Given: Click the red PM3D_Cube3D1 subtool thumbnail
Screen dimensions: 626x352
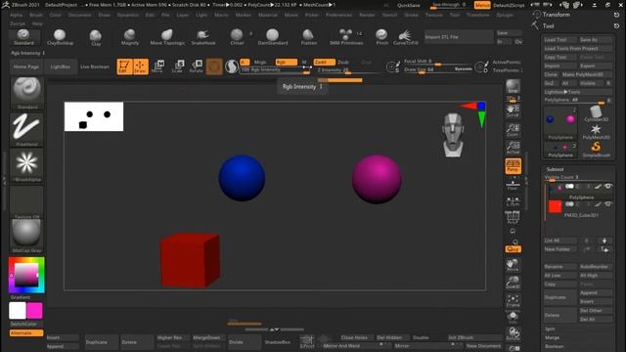Looking at the screenshot, I should (x=555, y=206).
